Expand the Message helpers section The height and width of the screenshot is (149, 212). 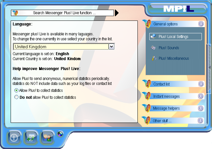click(201, 108)
